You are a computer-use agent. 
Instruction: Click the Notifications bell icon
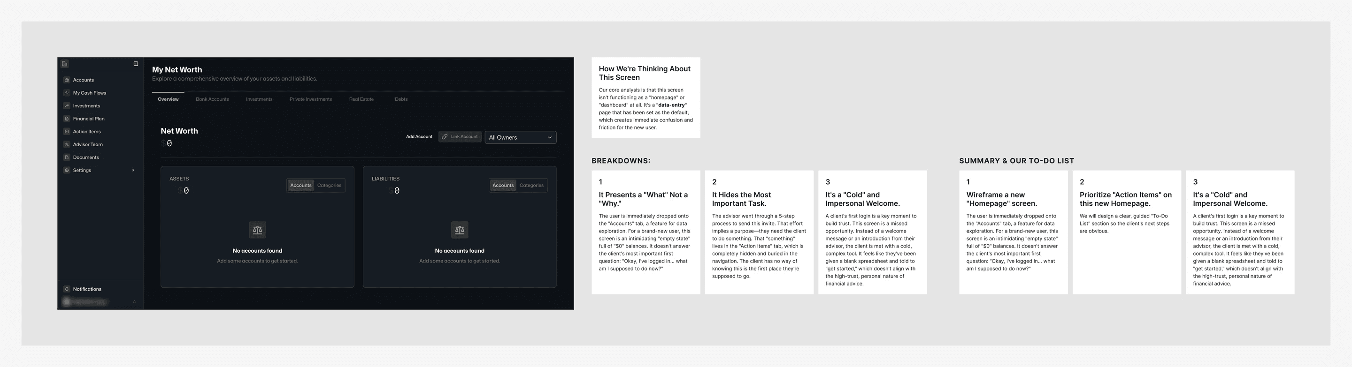click(67, 289)
